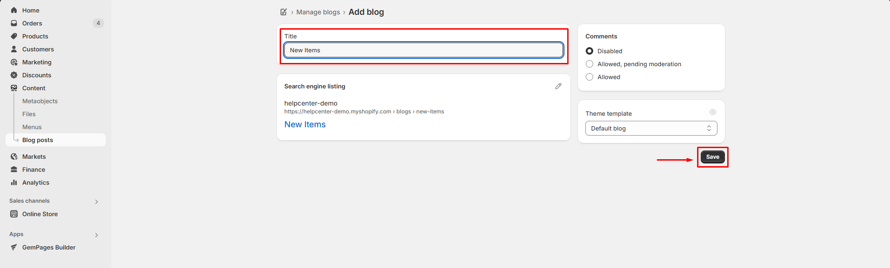
Task: Click the Products tag icon
Action: (x=14, y=36)
